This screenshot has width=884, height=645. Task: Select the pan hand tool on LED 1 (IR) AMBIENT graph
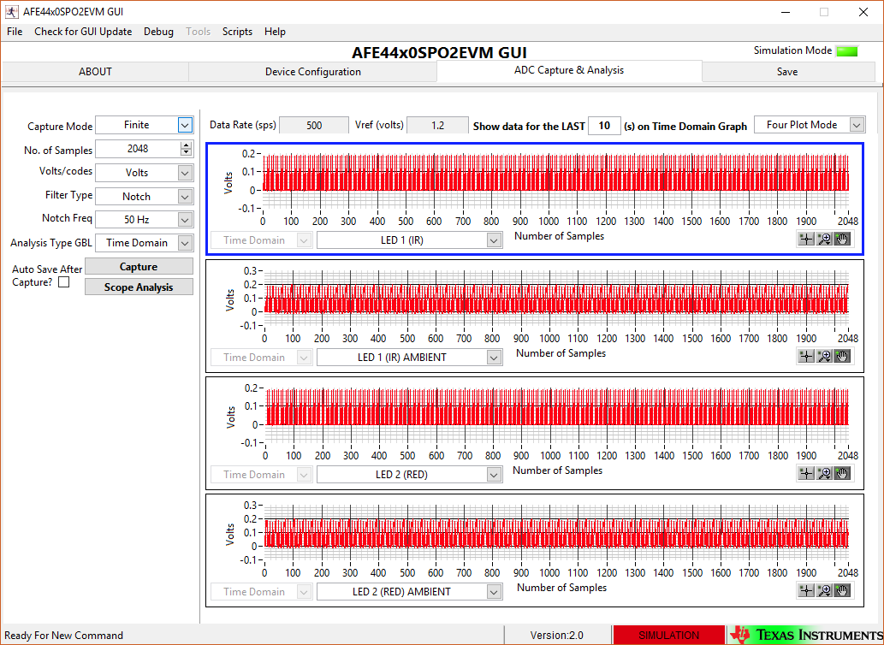(x=842, y=356)
